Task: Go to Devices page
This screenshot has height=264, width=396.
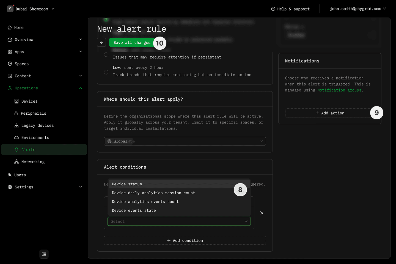Action: coord(29,101)
